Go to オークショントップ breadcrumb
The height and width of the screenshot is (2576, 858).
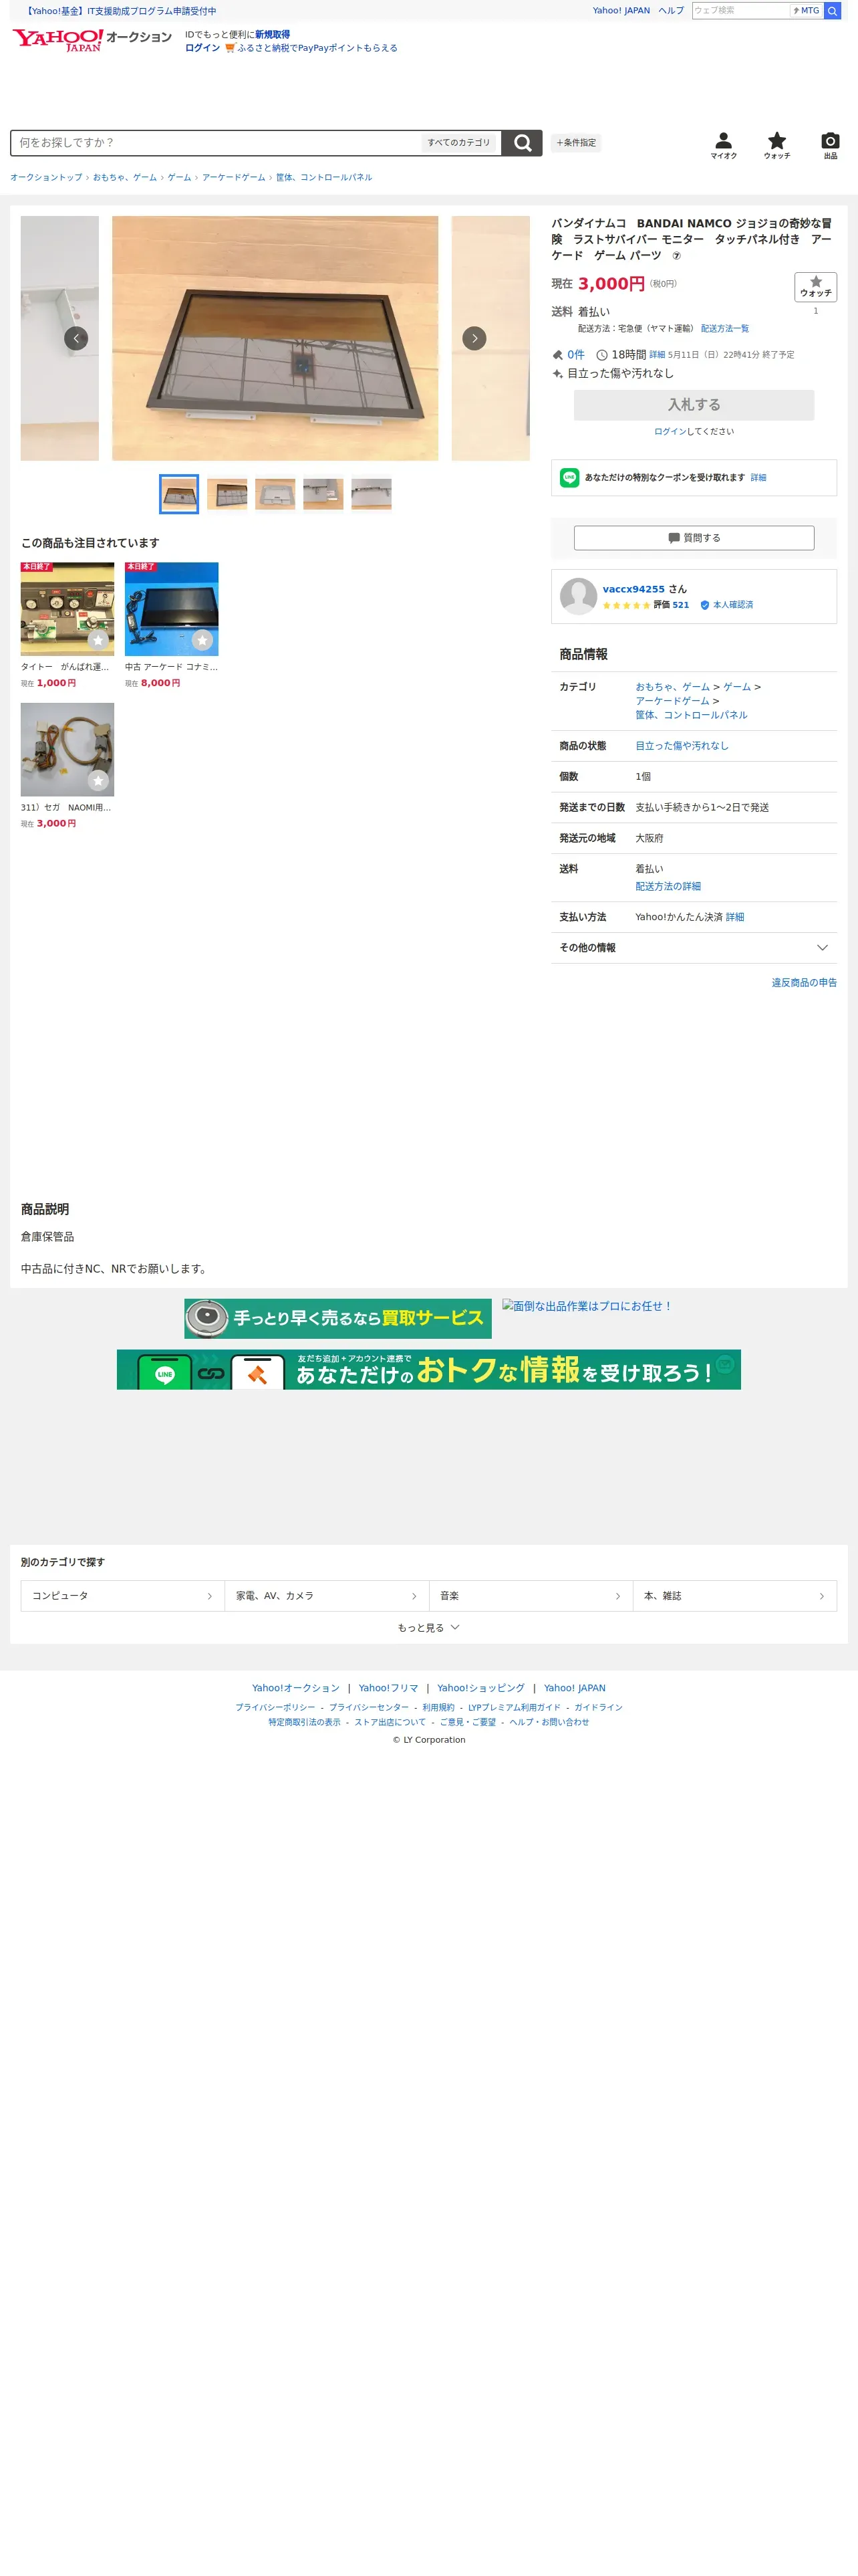pos(46,178)
